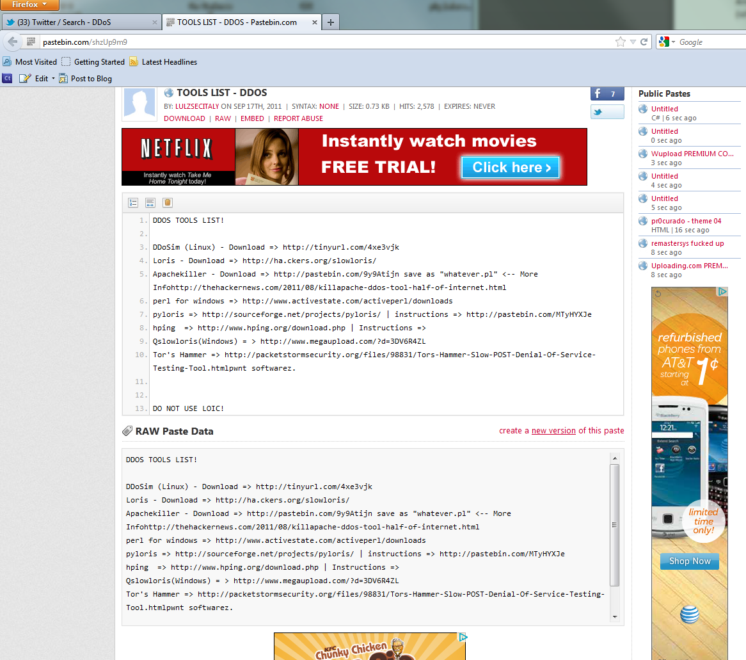The width and height of the screenshot is (746, 660).
Task: Toggle word wrap icon in code toolbar
Action: tap(150, 203)
